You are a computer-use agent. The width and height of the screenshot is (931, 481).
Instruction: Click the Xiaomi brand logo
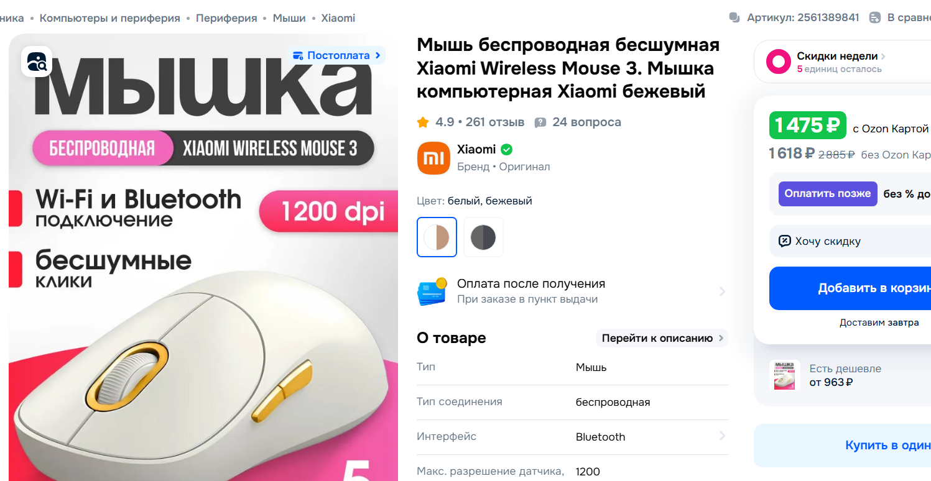coord(433,158)
